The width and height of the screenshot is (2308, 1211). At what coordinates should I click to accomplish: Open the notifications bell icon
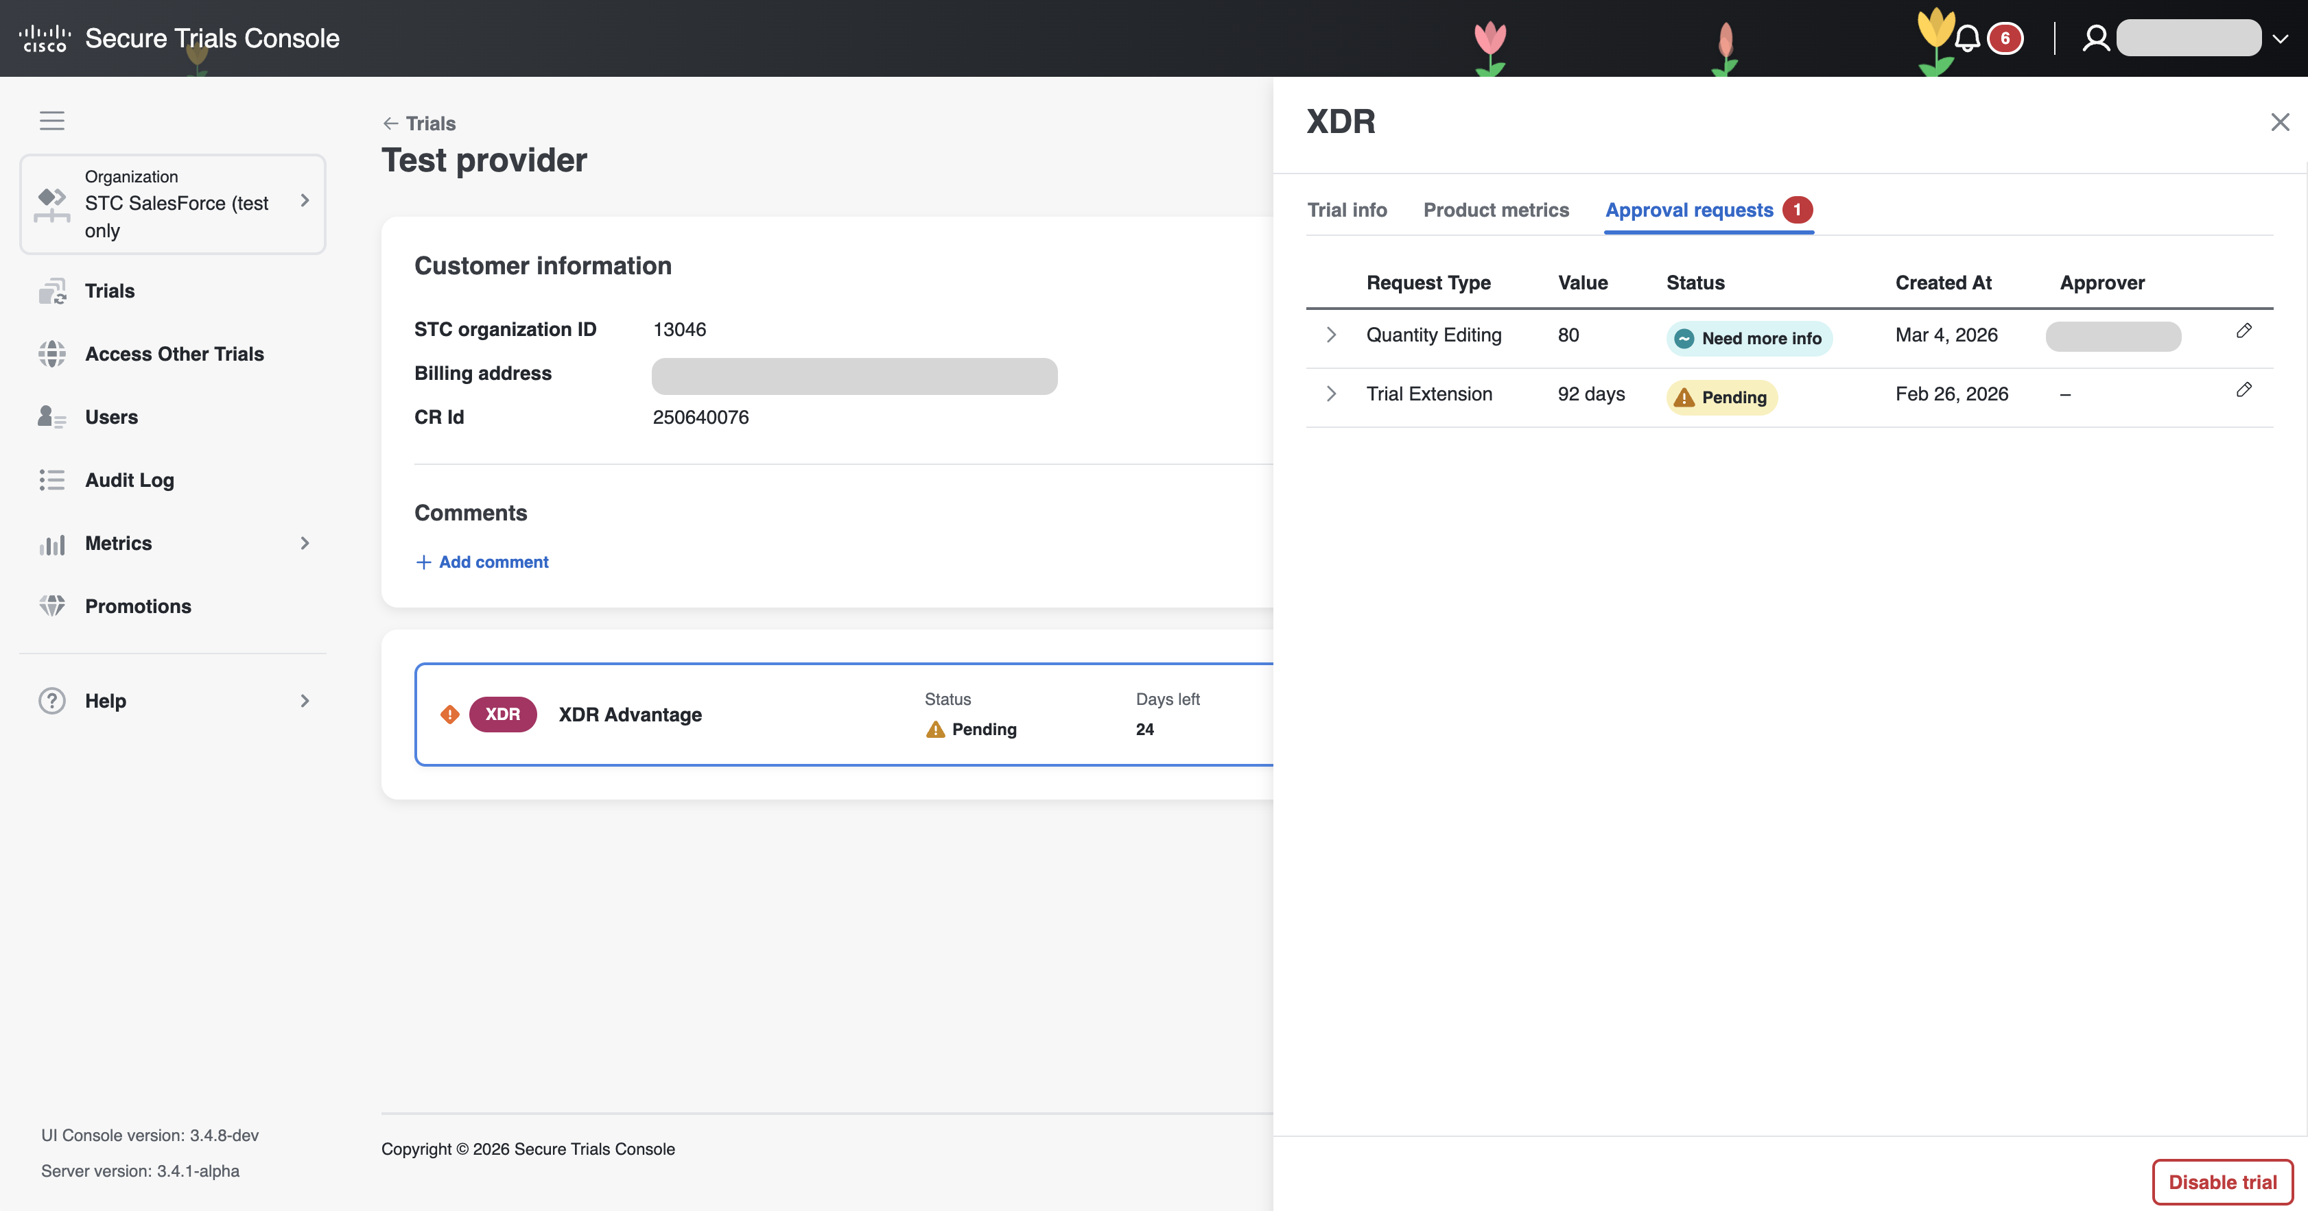coord(1968,38)
